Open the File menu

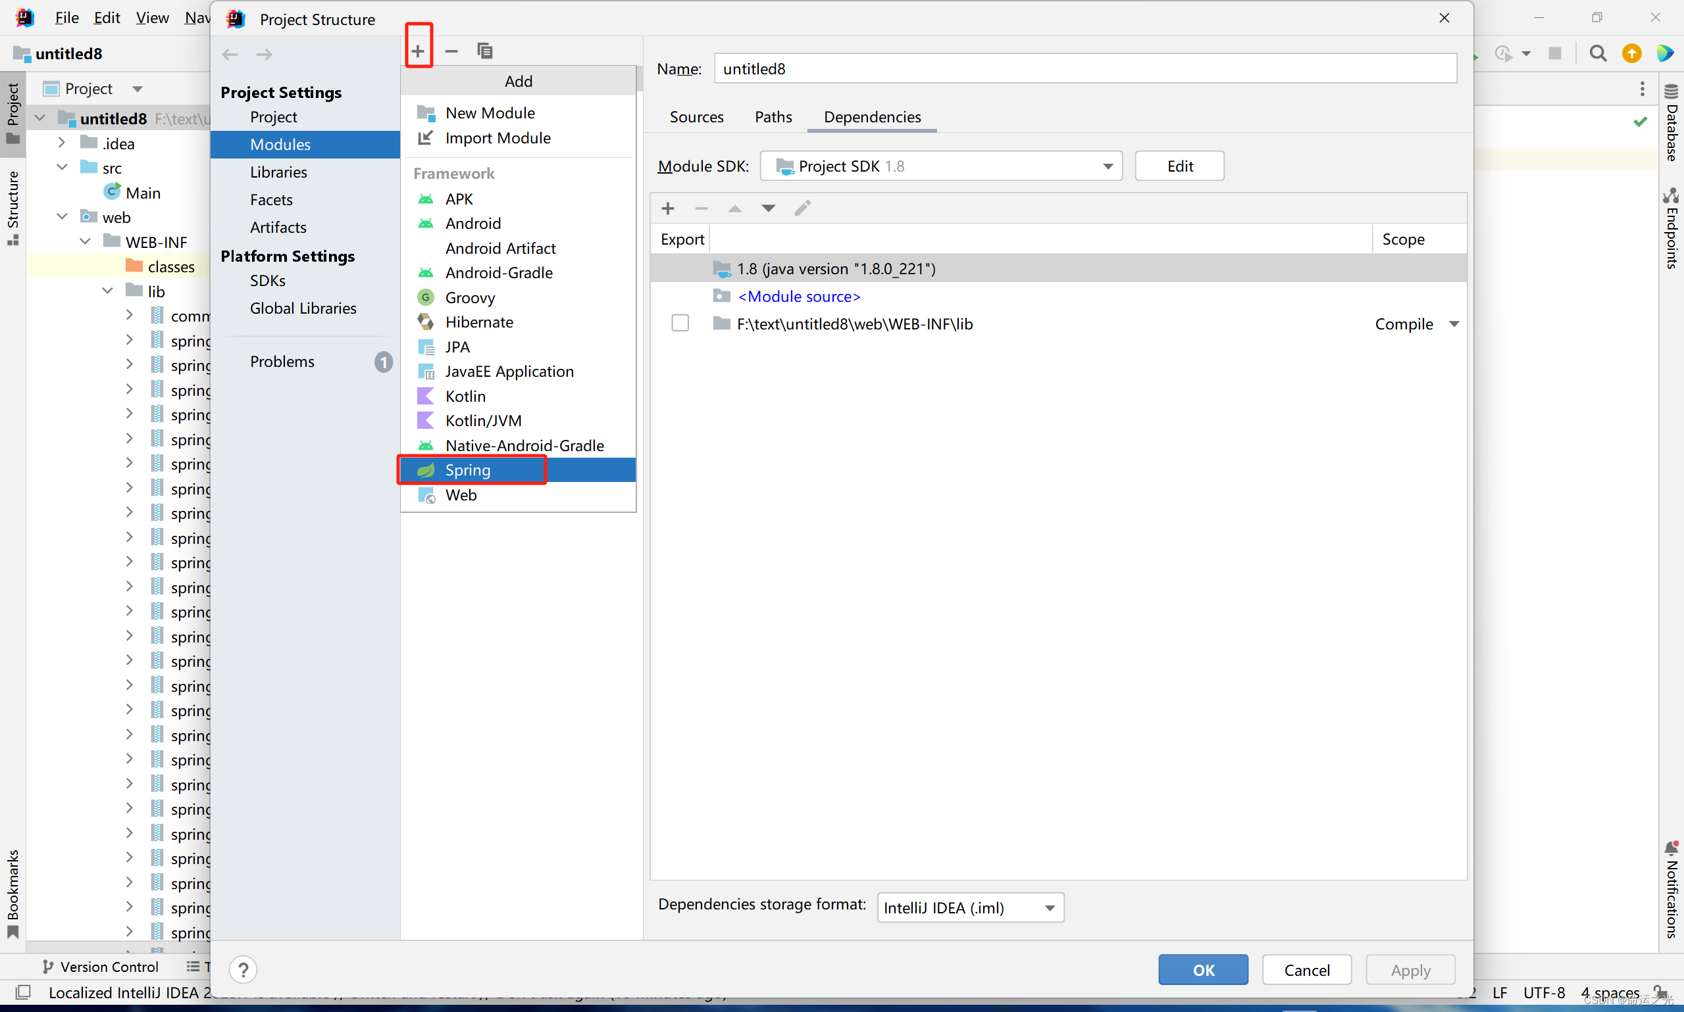(67, 18)
